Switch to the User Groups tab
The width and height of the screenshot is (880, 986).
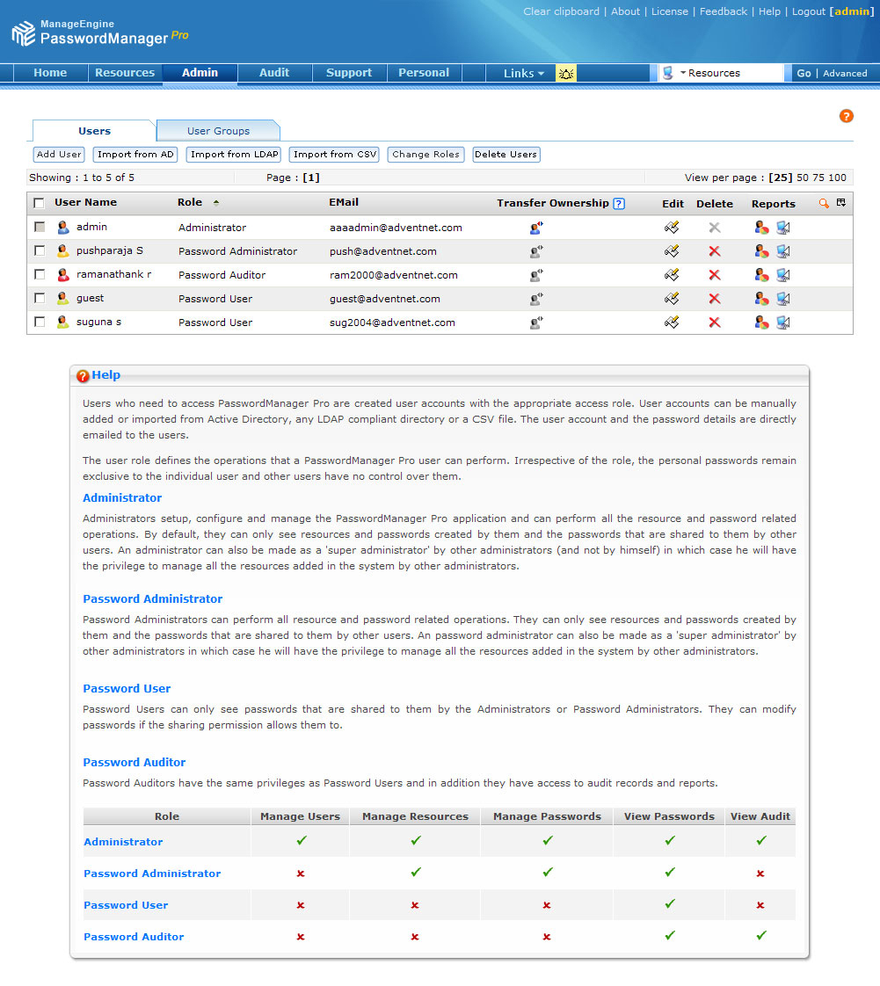click(x=218, y=131)
